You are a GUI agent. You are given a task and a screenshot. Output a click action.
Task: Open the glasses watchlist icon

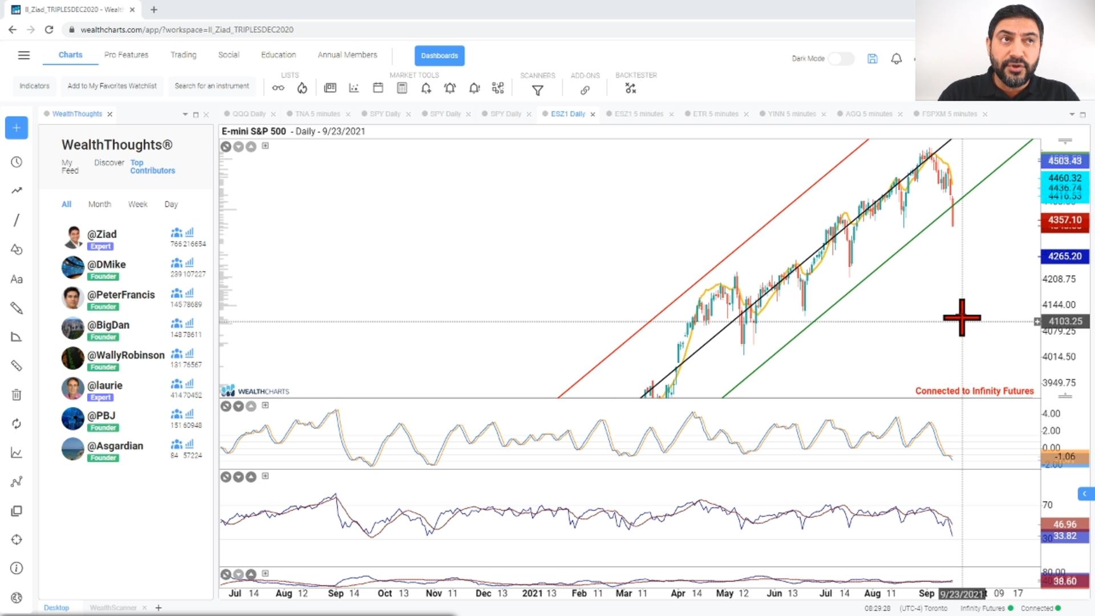pos(278,88)
